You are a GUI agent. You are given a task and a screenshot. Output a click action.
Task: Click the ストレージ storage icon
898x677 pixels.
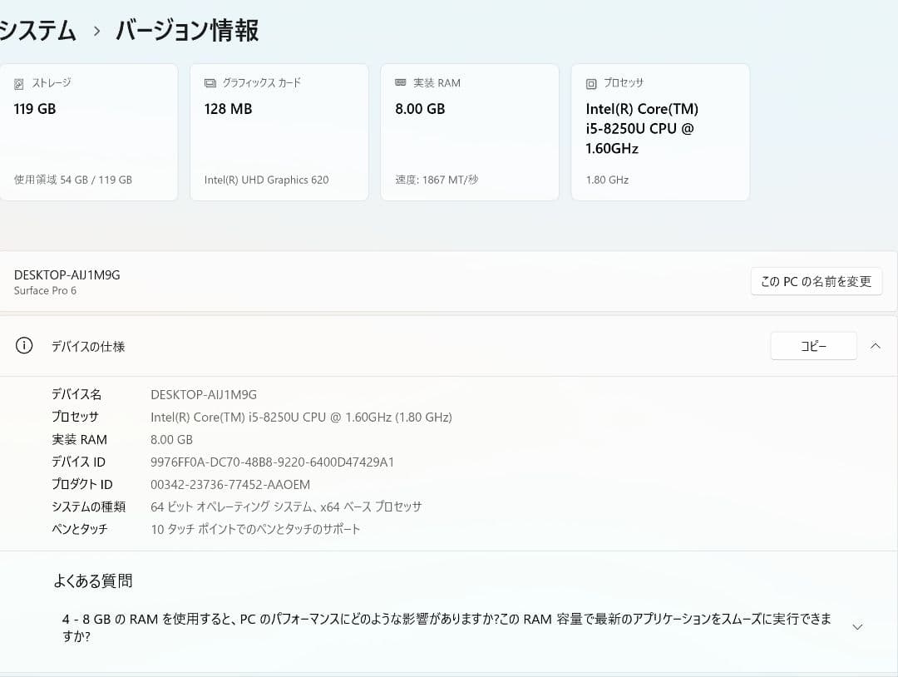click(18, 82)
